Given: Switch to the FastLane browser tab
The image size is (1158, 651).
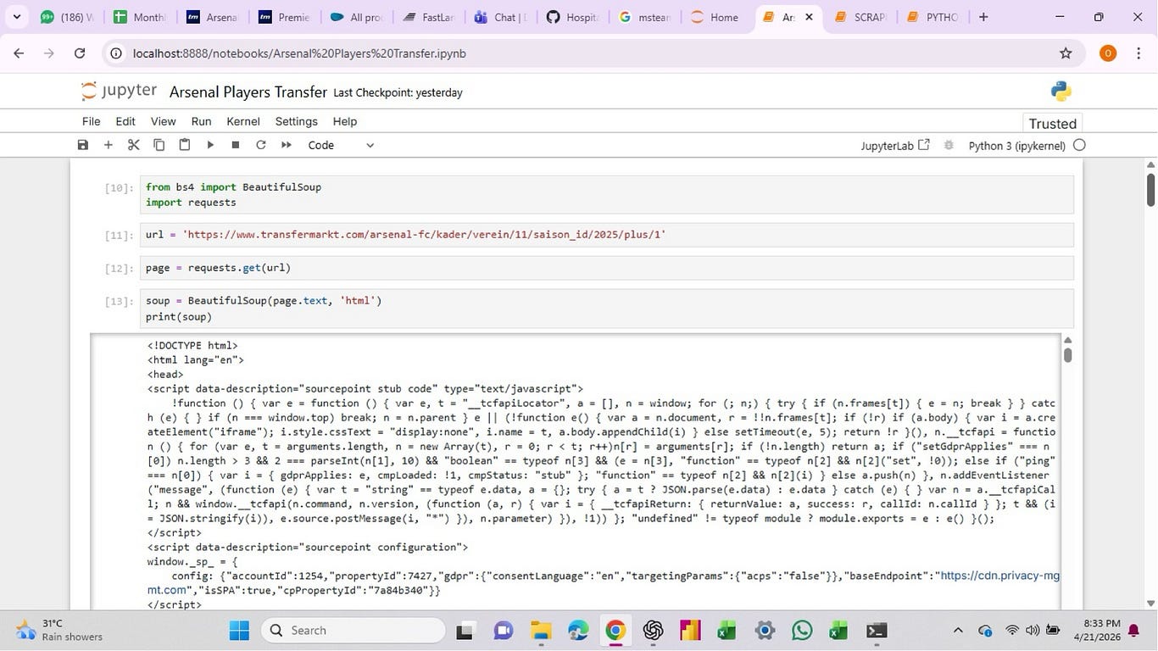Looking at the screenshot, I should click(x=428, y=17).
